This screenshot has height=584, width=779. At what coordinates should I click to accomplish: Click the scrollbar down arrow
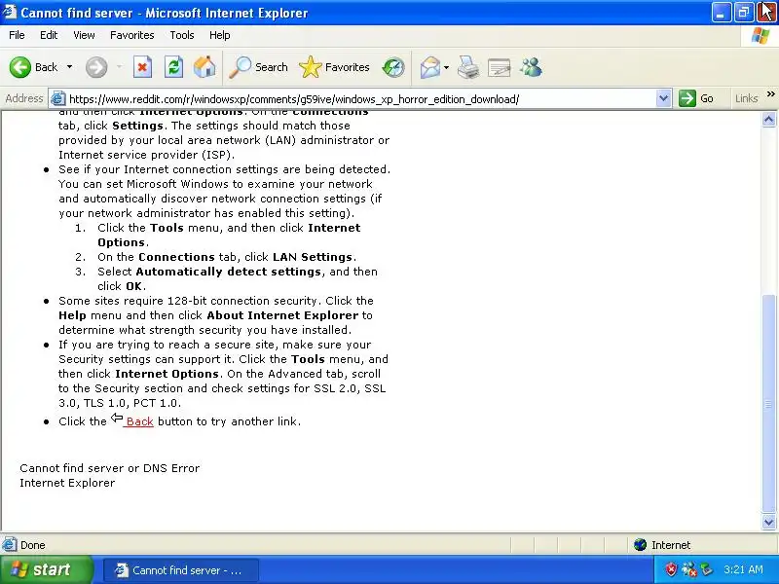tap(768, 522)
